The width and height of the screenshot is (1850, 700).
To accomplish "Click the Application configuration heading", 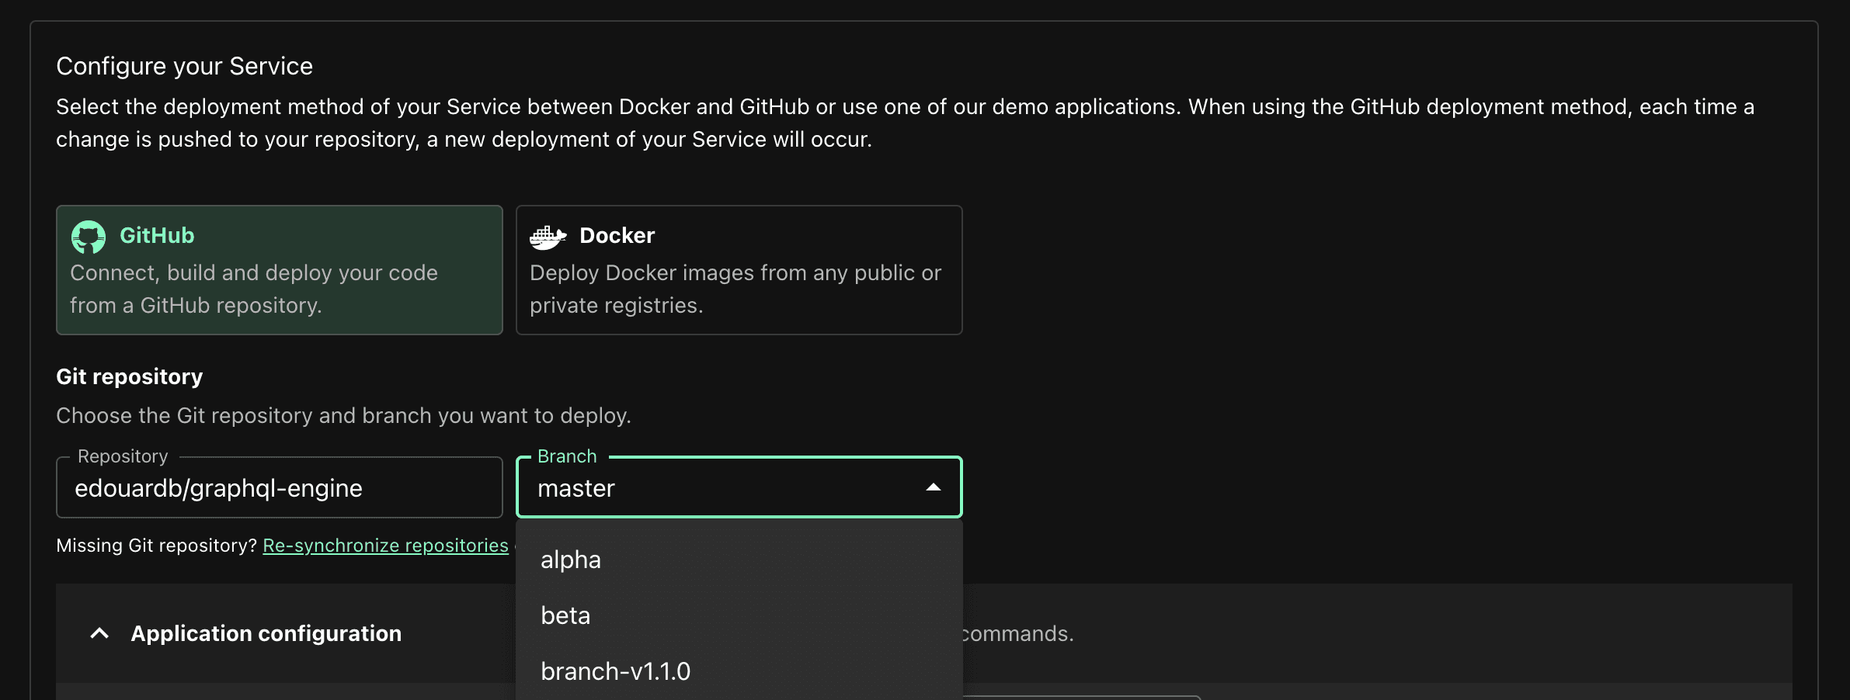I will click(266, 633).
